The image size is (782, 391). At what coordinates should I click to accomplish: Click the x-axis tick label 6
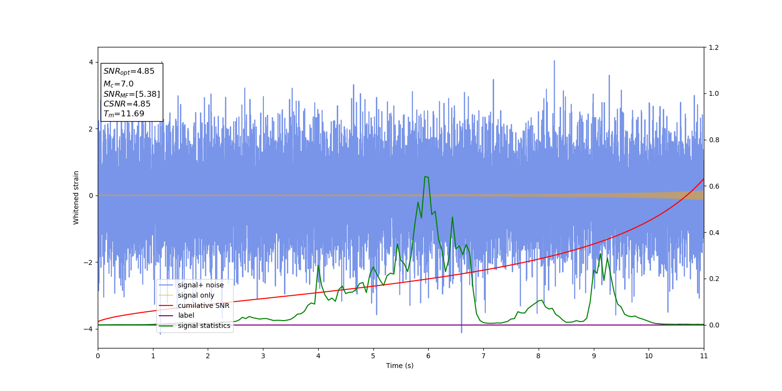(428, 356)
